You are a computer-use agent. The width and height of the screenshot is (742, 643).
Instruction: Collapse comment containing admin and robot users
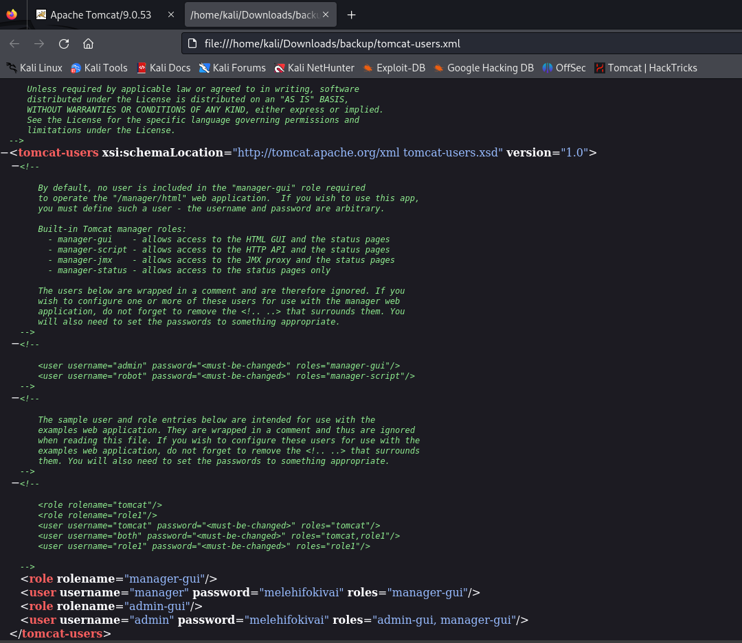[15, 344]
